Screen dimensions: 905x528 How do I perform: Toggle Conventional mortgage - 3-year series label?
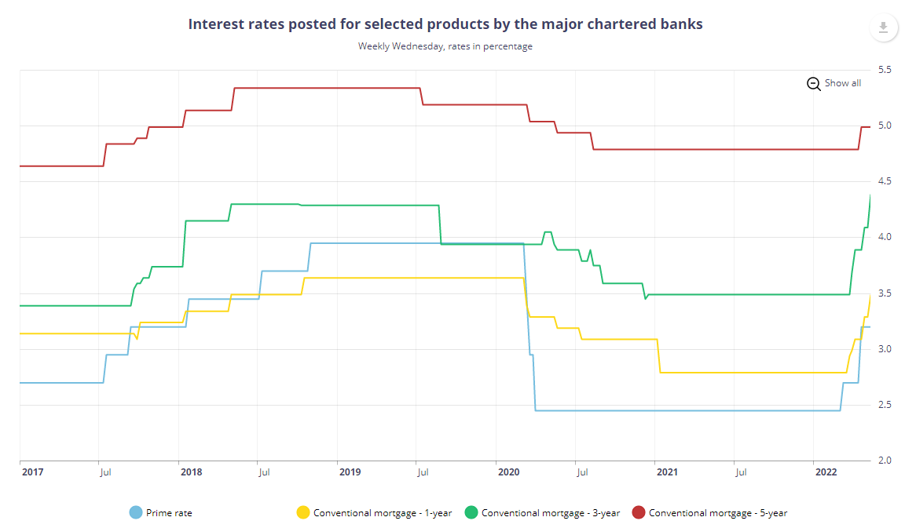tap(551, 513)
